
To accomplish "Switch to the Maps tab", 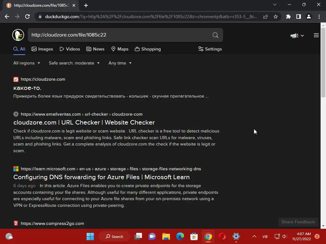I will (x=120, y=49).
